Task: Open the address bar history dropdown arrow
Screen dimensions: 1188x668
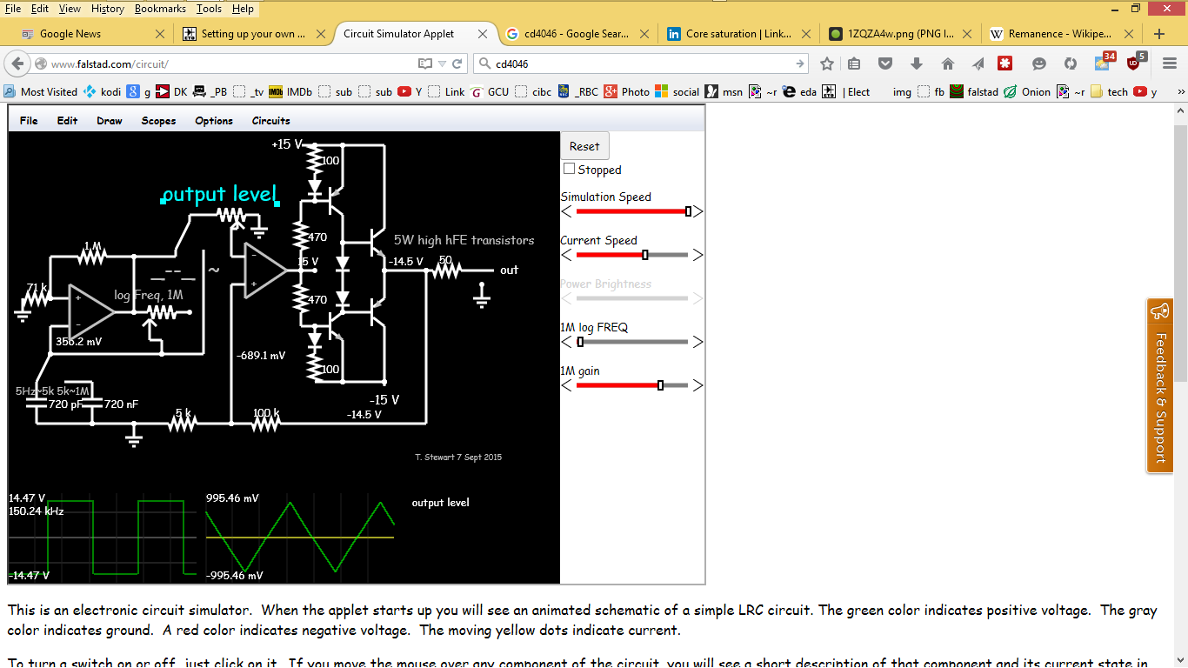Action: (x=442, y=63)
